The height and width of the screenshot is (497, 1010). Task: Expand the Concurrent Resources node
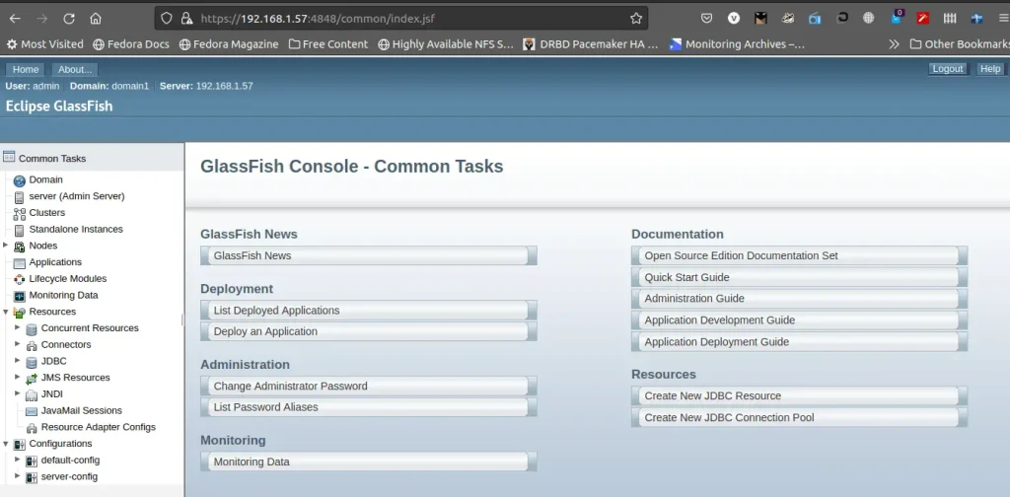[x=18, y=327]
